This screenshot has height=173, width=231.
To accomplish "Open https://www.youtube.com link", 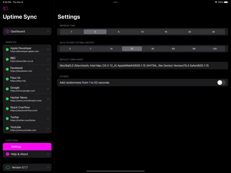I will pos(23,130).
